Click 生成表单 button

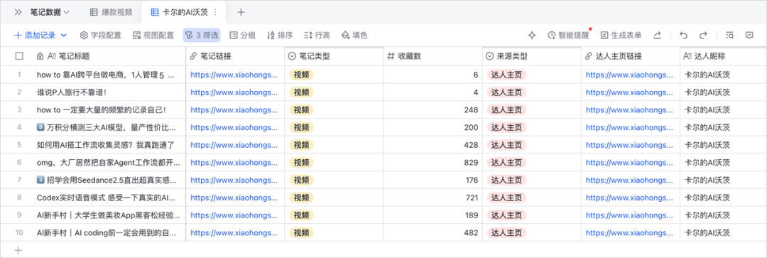(x=621, y=36)
